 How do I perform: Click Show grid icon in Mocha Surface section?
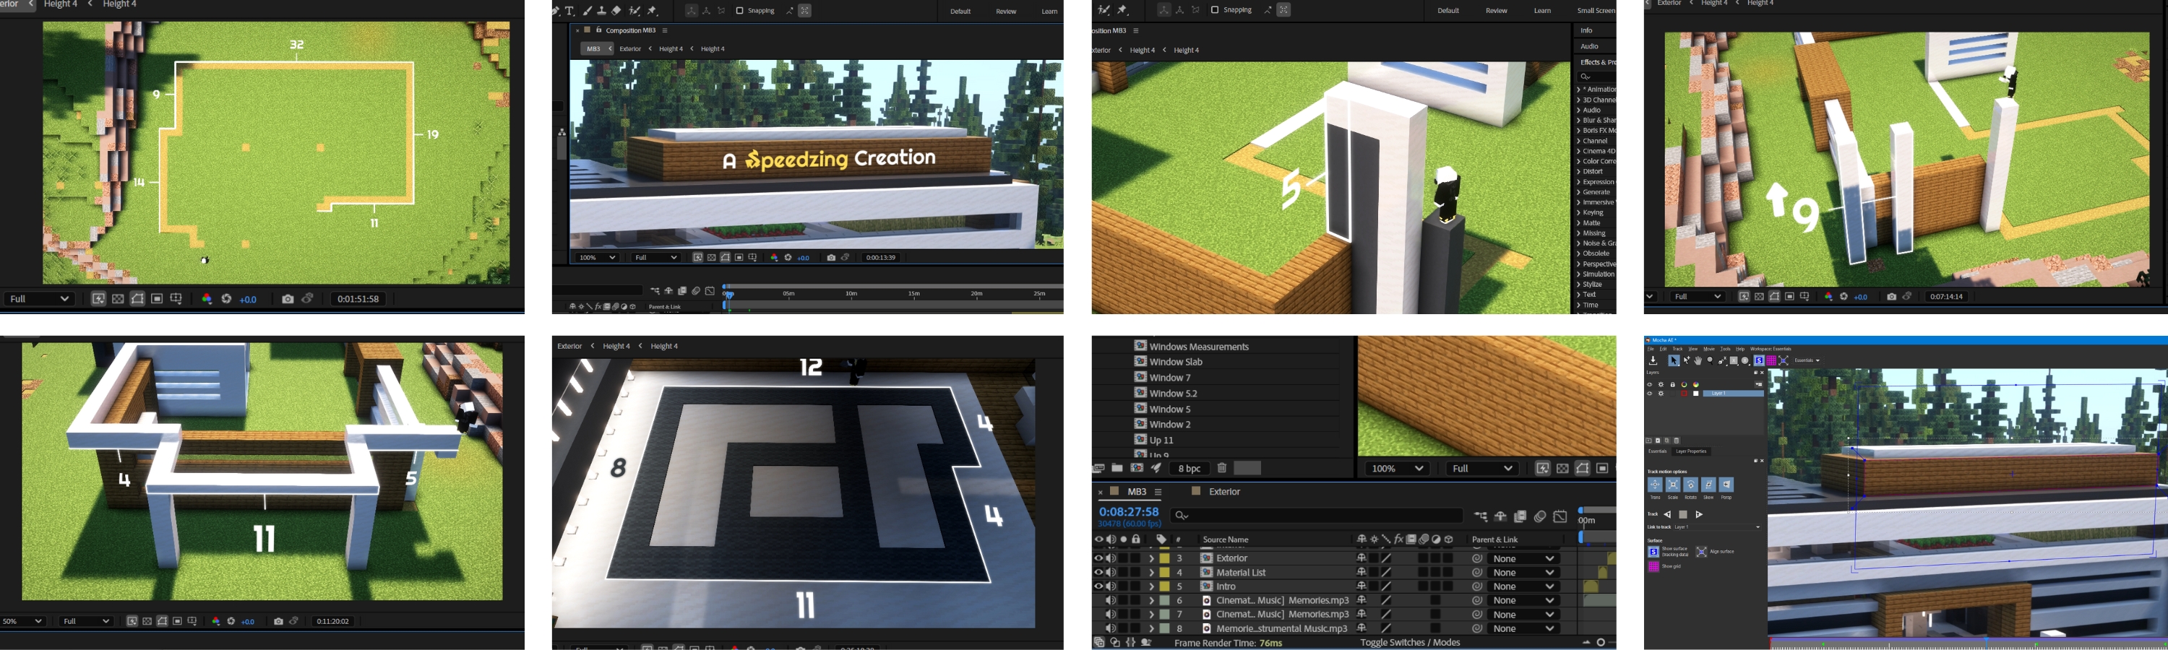coord(1653,567)
